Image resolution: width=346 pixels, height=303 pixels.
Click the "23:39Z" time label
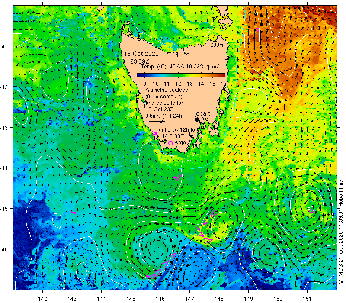pyautogui.click(x=139, y=61)
